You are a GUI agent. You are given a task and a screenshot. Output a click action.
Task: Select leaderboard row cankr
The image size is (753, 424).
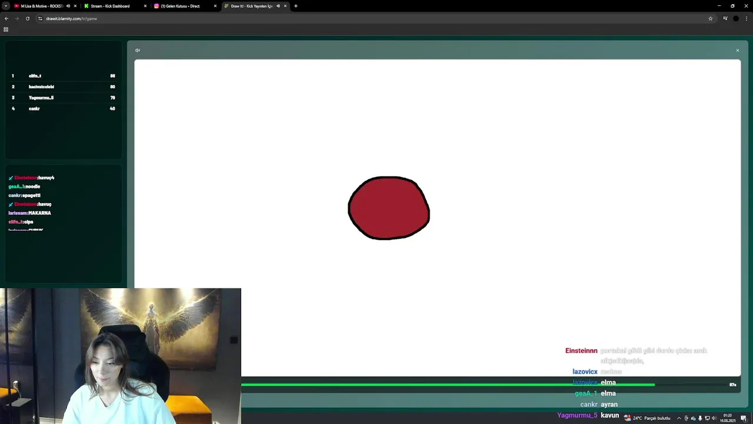click(64, 108)
